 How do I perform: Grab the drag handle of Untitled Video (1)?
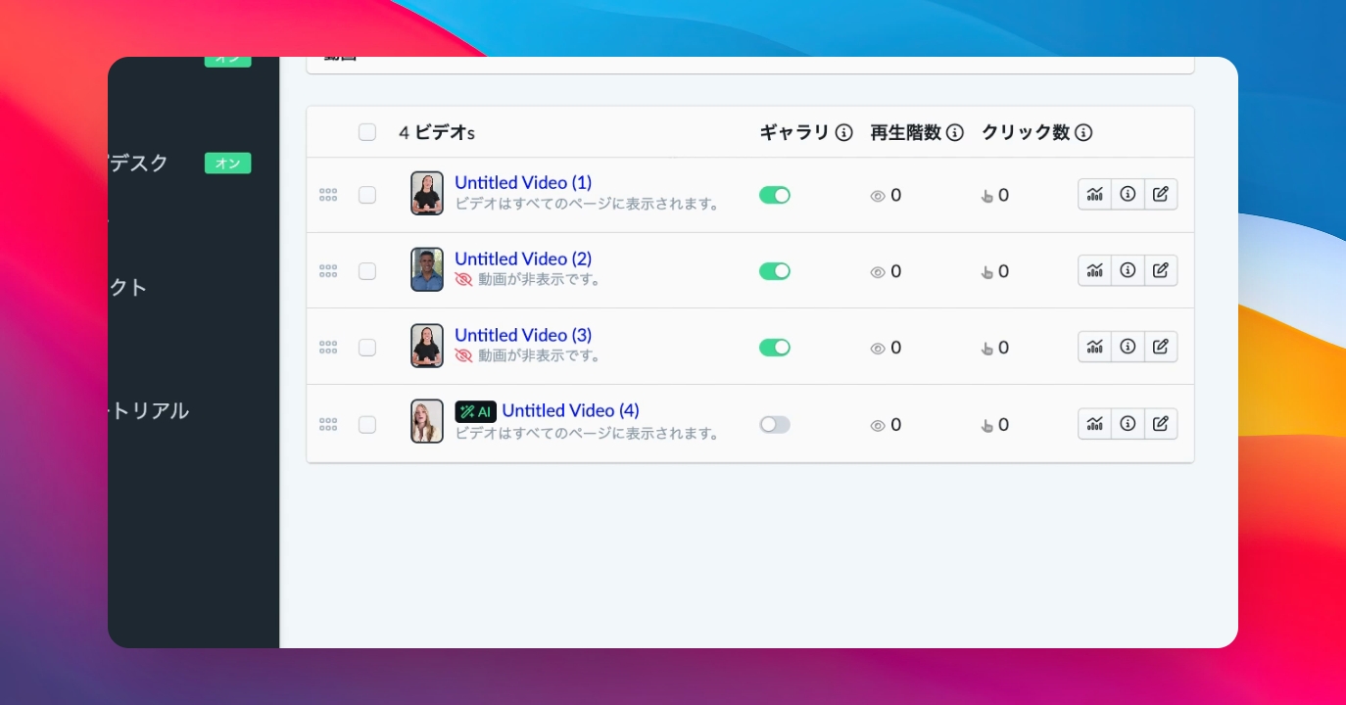click(328, 195)
